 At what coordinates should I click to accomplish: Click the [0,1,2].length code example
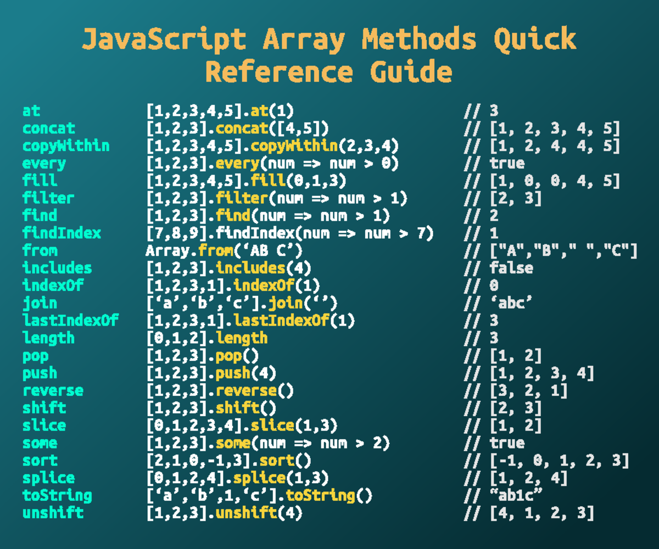206,338
